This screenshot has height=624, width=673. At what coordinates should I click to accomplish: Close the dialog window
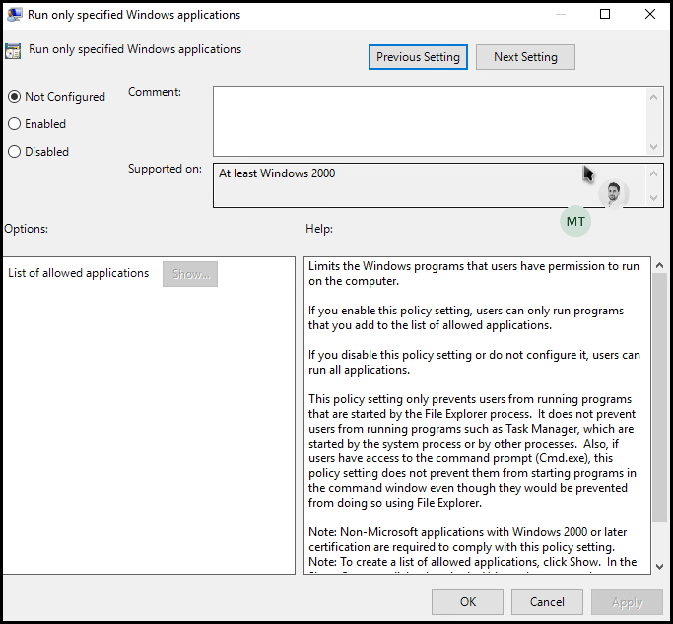649,14
